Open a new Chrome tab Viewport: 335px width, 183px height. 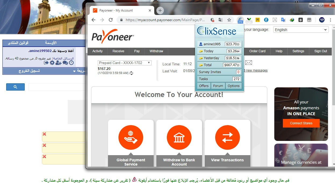(160, 10)
